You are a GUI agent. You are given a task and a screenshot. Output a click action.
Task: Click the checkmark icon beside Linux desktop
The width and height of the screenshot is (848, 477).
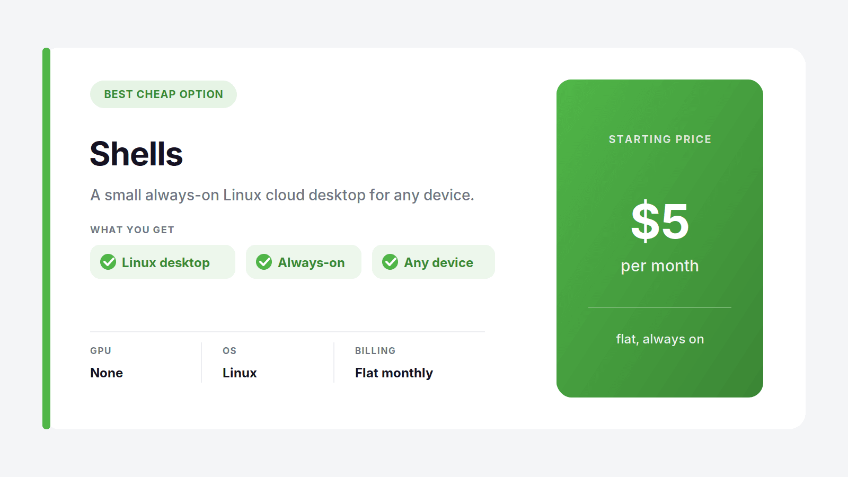point(108,262)
